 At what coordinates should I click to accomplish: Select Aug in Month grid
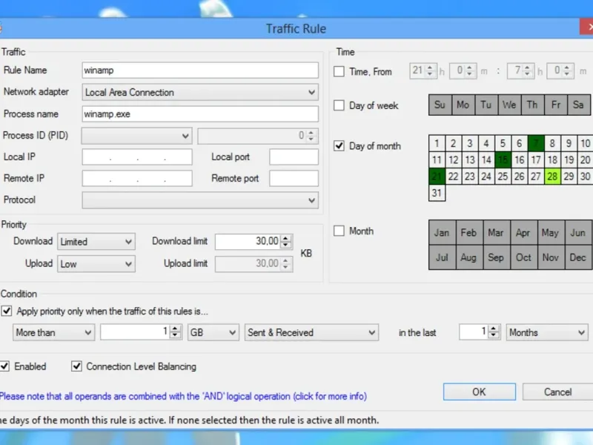(x=469, y=257)
